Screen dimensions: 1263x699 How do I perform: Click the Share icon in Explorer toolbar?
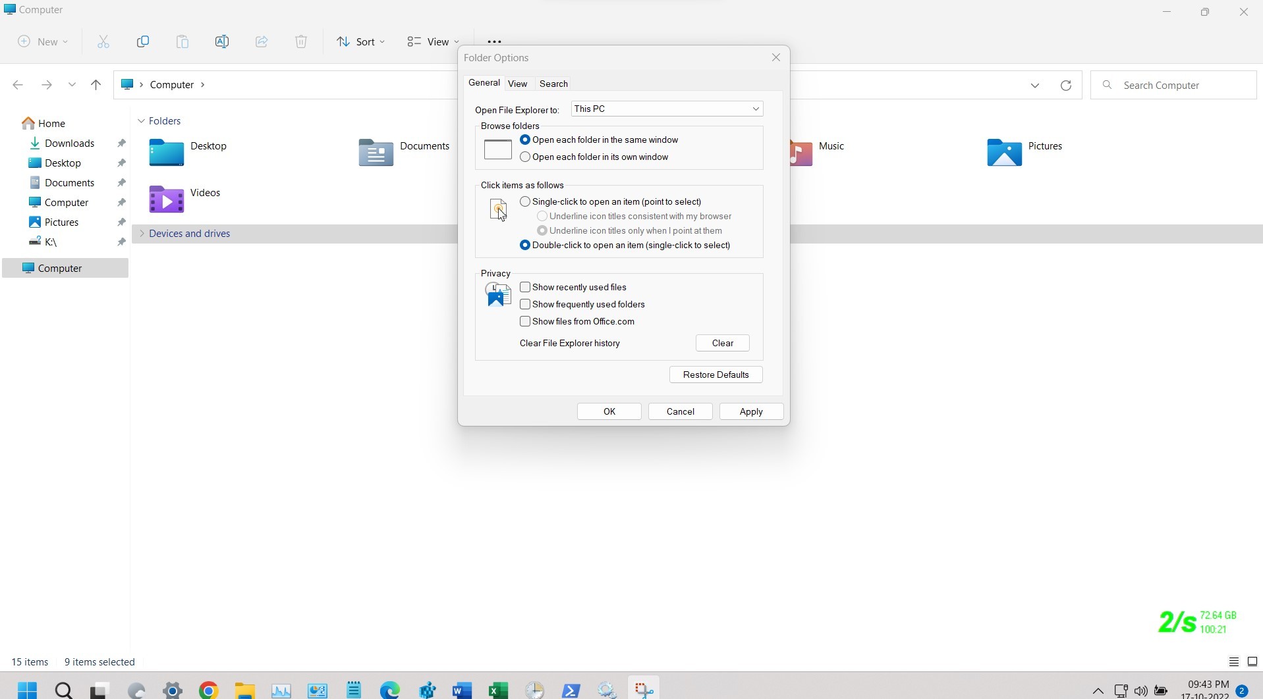[x=262, y=41]
